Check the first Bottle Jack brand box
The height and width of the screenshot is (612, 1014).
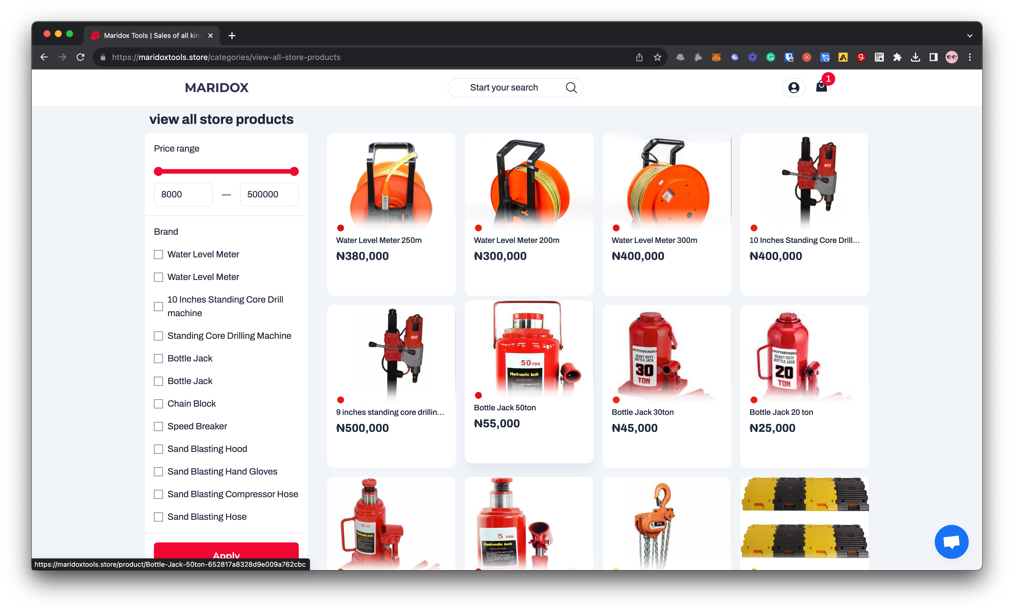pyautogui.click(x=158, y=359)
